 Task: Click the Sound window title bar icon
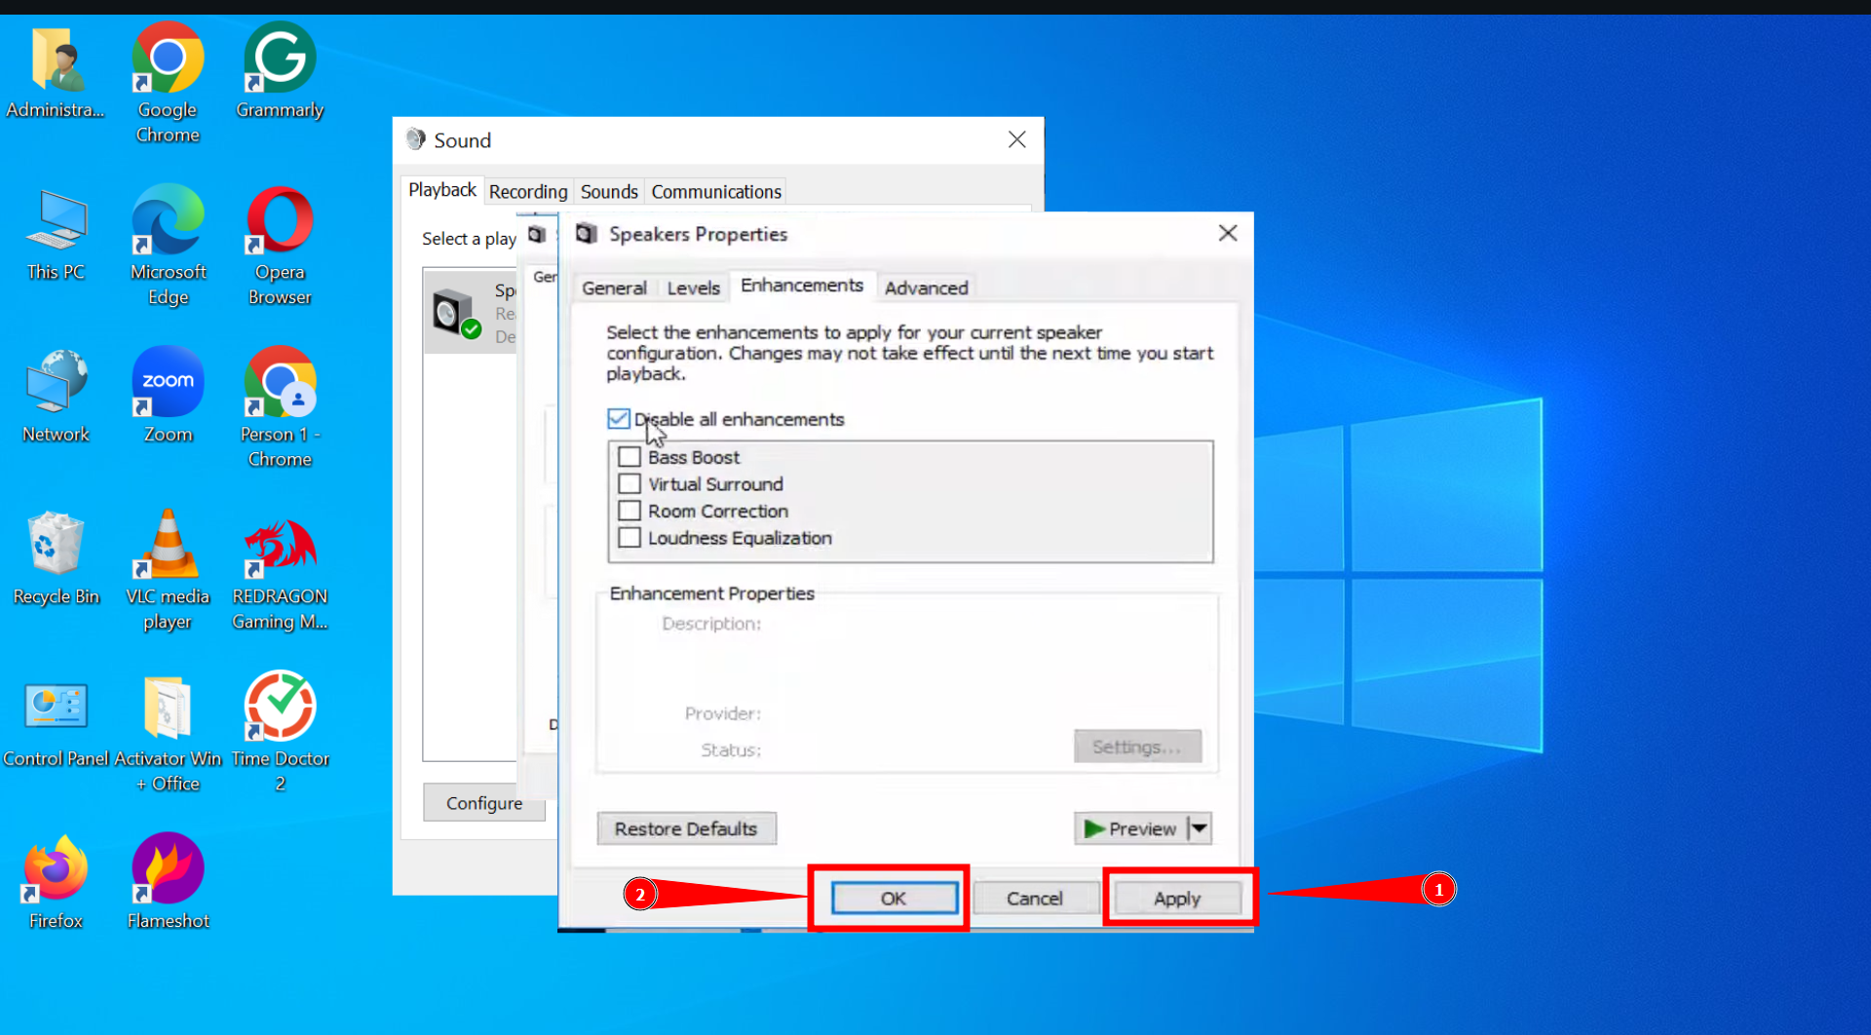pyautogui.click(x=416, y=139)
